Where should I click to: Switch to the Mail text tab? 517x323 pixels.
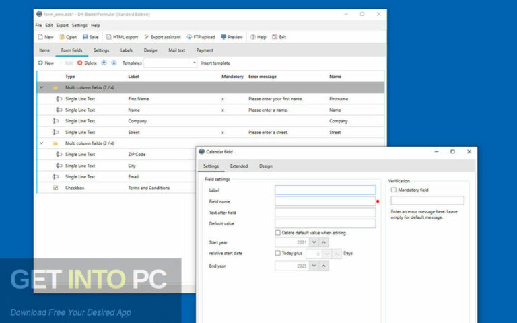click(x=177, y=50)
